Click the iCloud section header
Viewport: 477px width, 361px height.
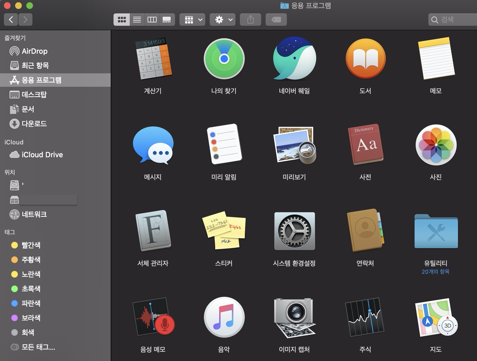click(x=14, y=142)
